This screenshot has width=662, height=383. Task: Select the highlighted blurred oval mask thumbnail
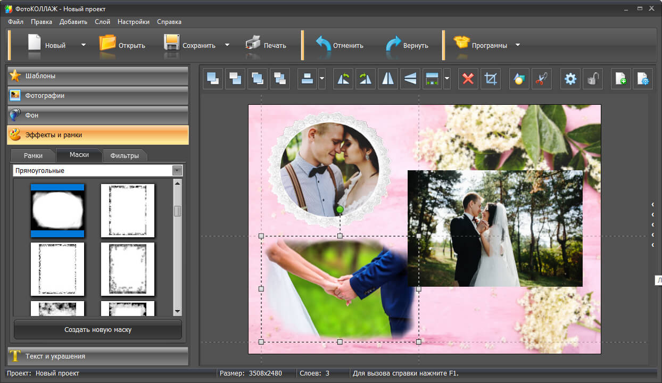tap(57, 211)
